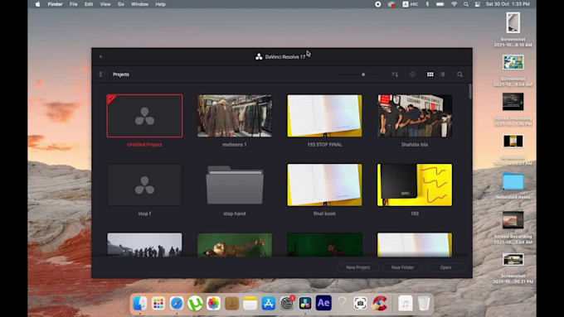Toggle the database sidebar panel icon
Screen dimensions: 564x317
[101, 74]
